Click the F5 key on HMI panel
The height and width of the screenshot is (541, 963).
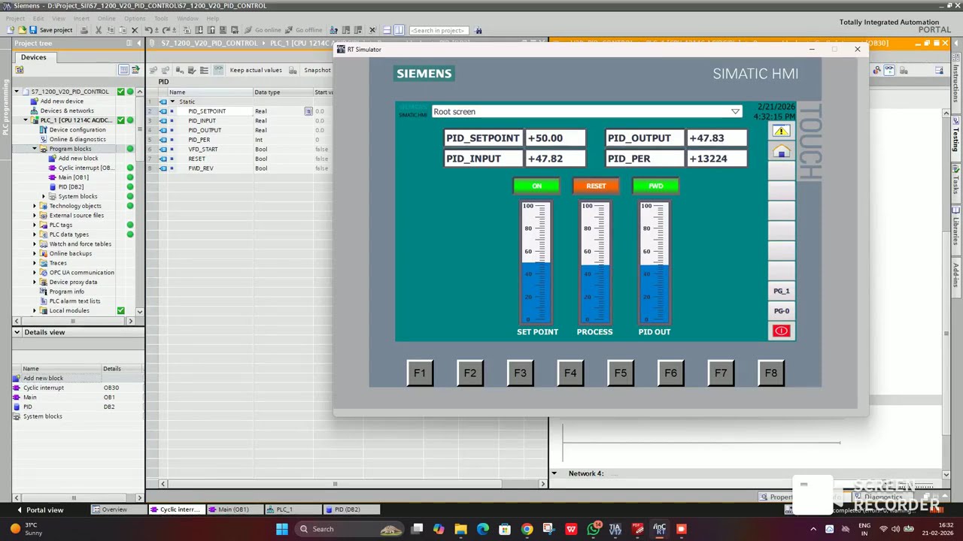point(621,373)
